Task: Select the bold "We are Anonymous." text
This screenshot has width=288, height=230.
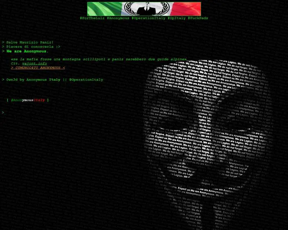Action: (27, 51)
